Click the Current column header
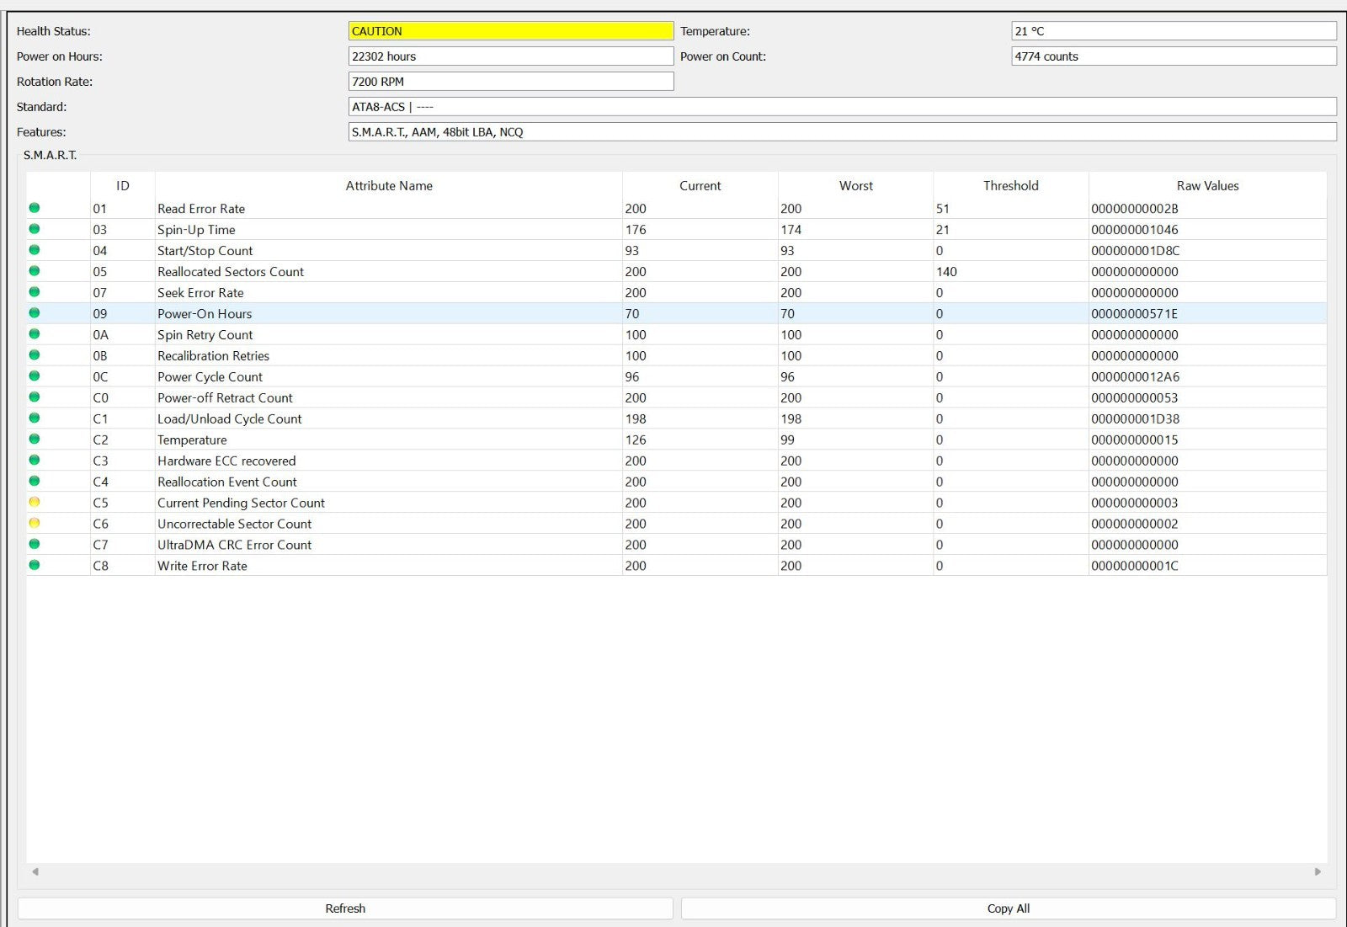Screen dimensions: 1347x927 tap(700, 186)
